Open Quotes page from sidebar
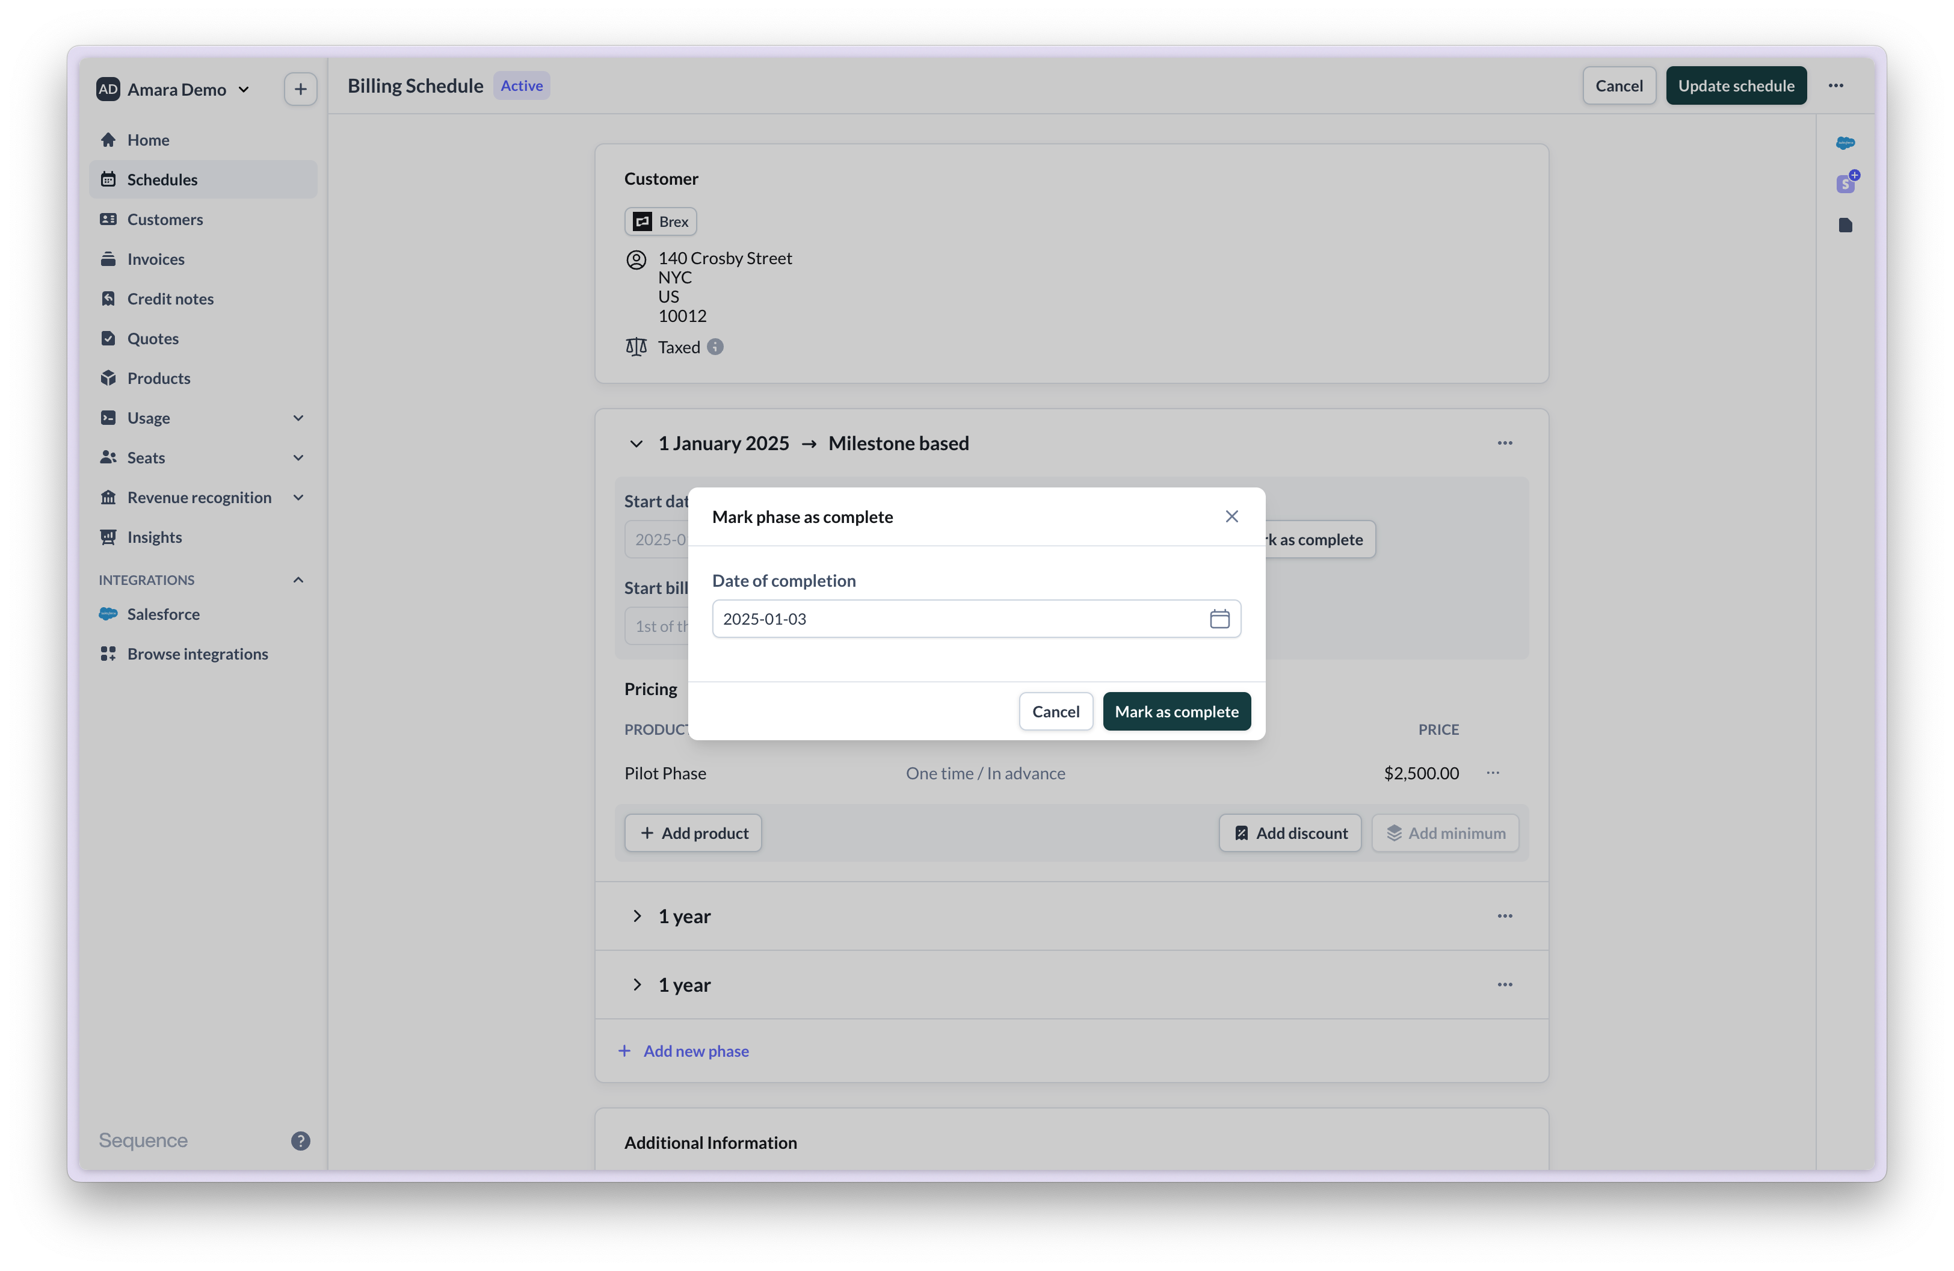1954x1271 pixels. 203,338
